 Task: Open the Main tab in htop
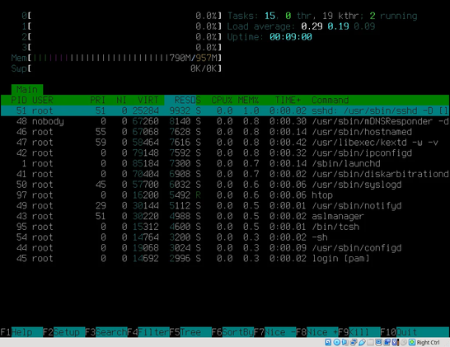point(27,90)
